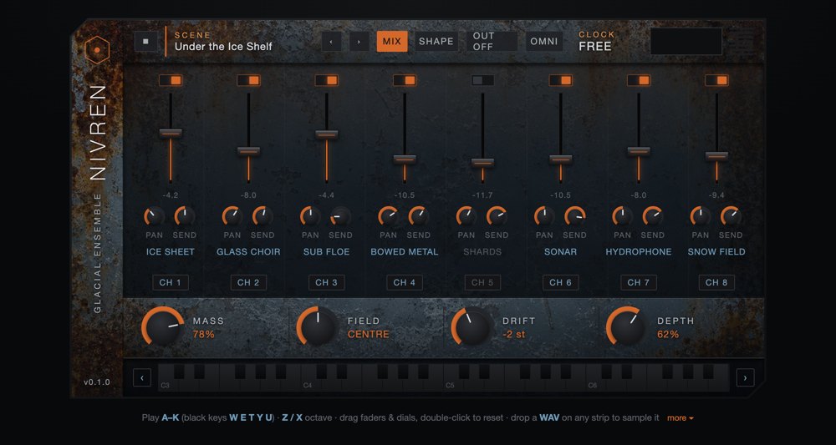Click the scene name Under the Ice Shelf

[x=223, y=47]
